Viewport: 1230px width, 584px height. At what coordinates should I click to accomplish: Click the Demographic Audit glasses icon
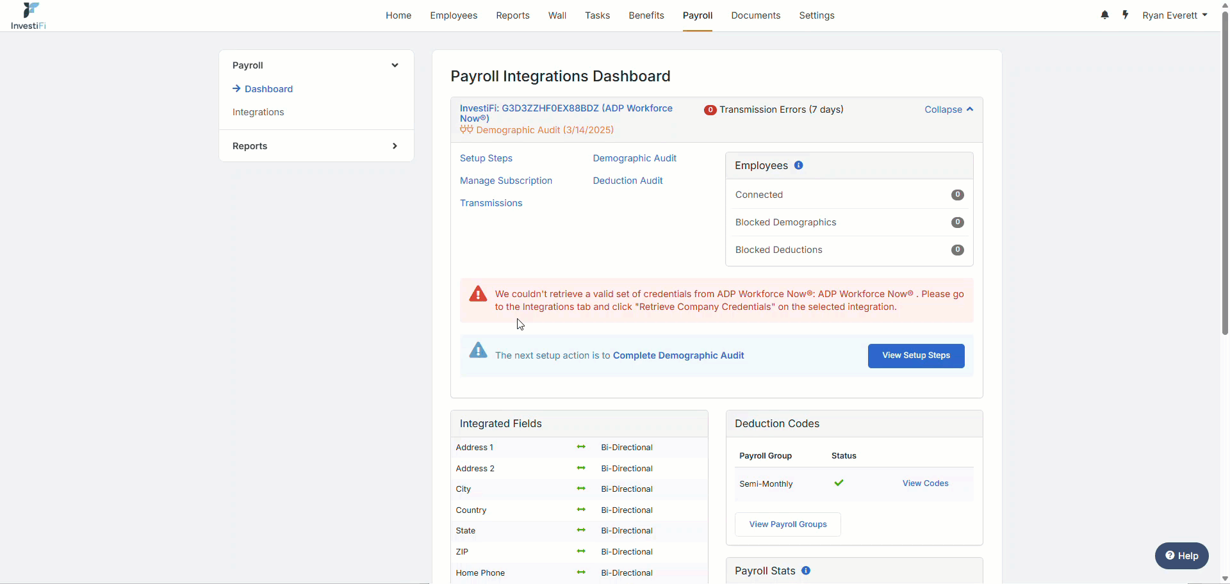[x=466, y=130]
